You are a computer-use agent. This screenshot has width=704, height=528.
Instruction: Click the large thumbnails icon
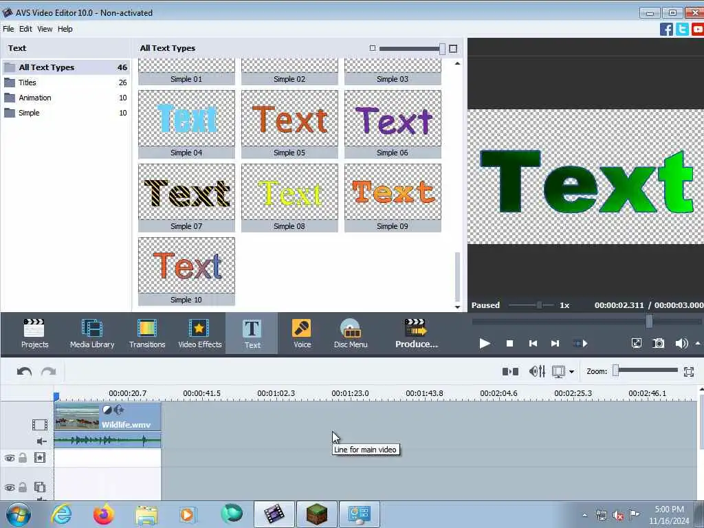[x=453, y=49]
